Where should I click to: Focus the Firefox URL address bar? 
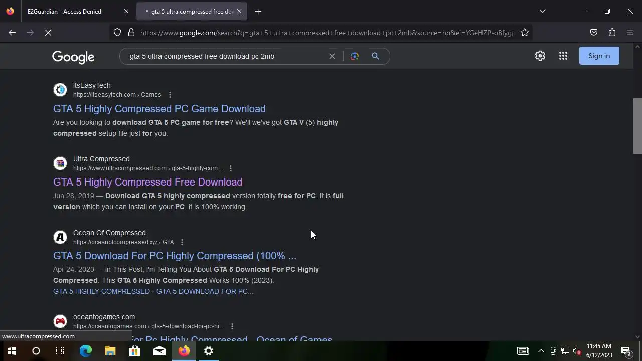coord(328,33)
